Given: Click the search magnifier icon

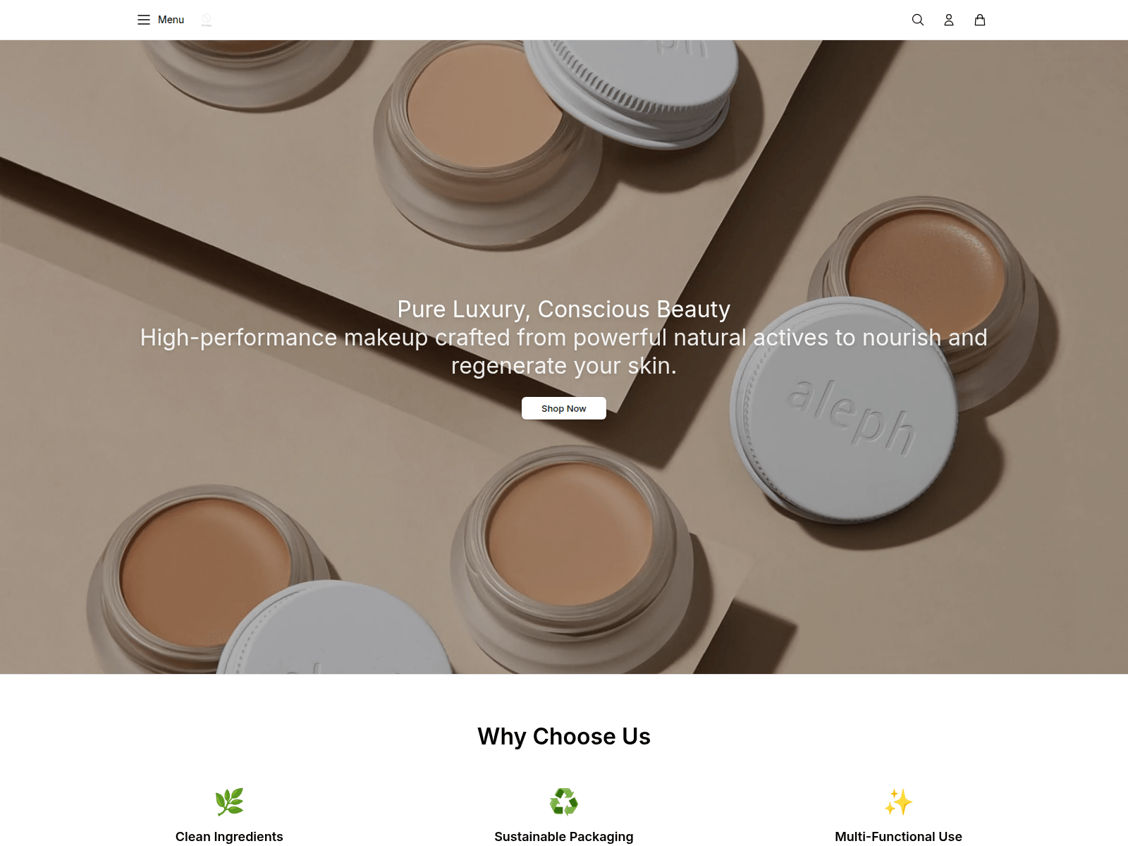Looking at the screenshot, I should click(x=918, y=20).
